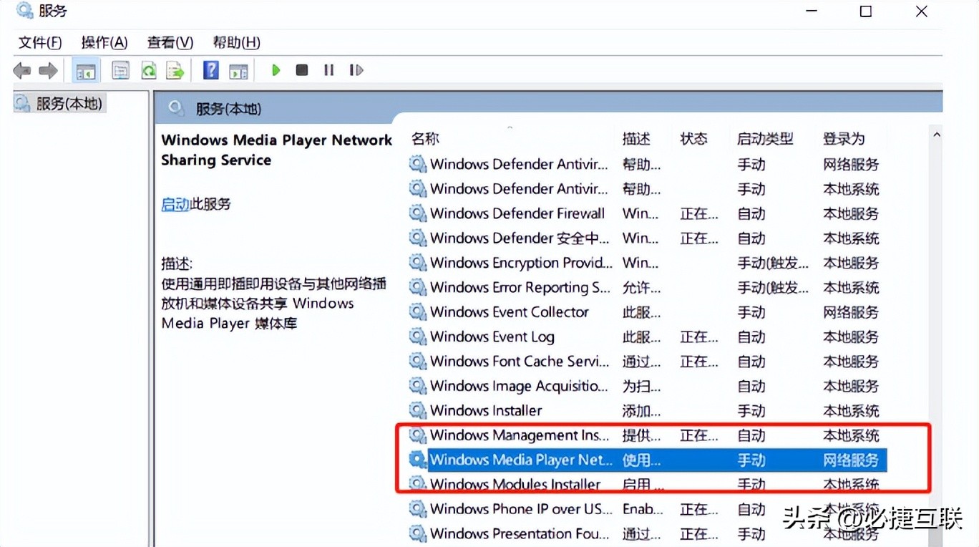This screenshot has height=547, width=979.
Task: Open the 文件(F) menu
Action: pos(39,42)
